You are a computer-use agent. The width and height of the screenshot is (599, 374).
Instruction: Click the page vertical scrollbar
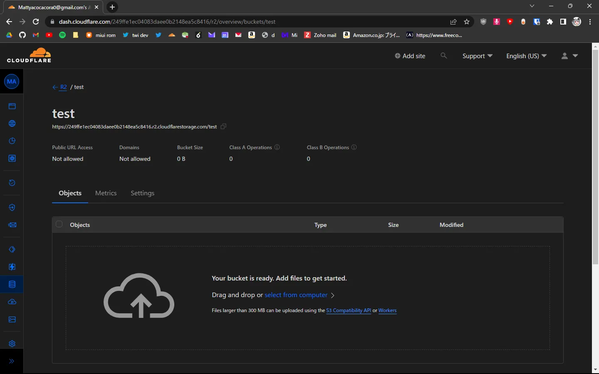point(595,157)
